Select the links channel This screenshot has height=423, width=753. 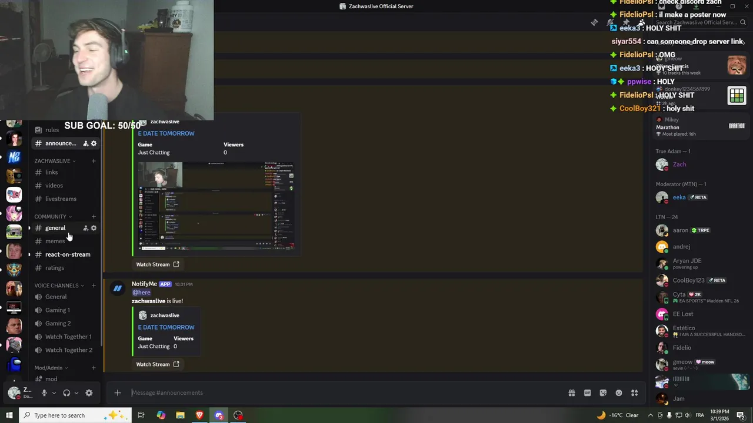(65, 172)
